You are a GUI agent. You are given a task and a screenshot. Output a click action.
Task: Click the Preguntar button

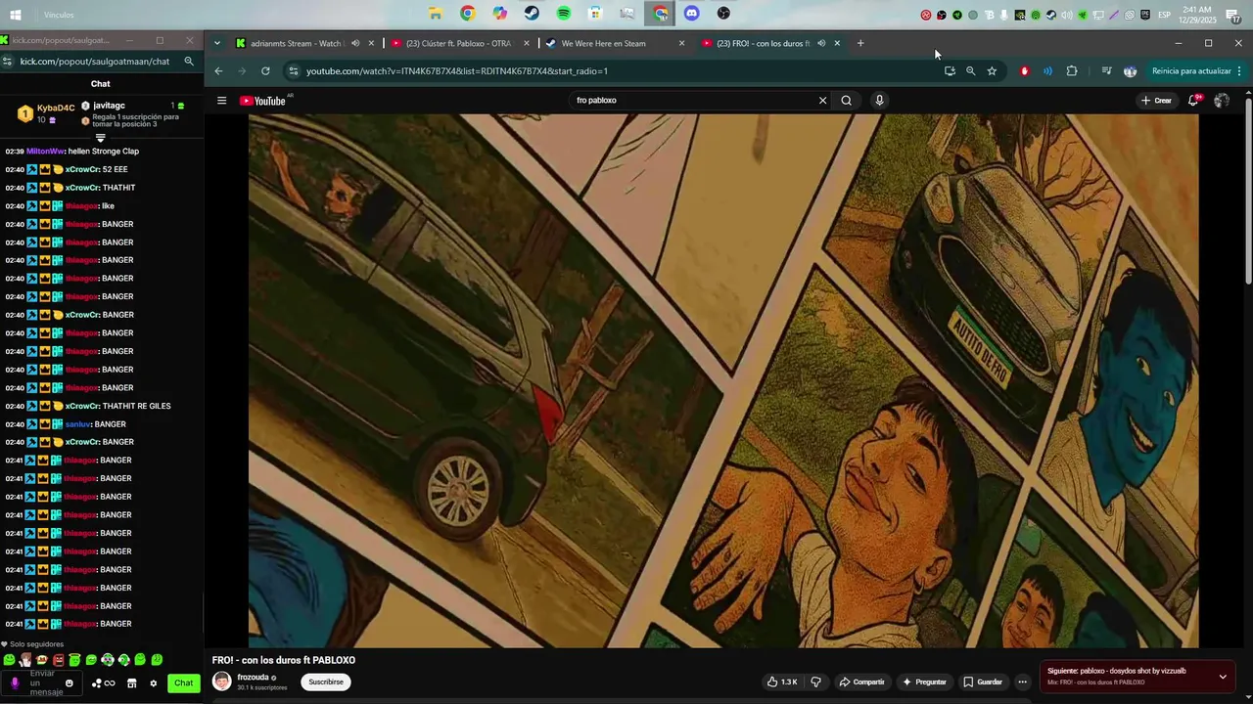pyautogui.click(x=924, y=682)
